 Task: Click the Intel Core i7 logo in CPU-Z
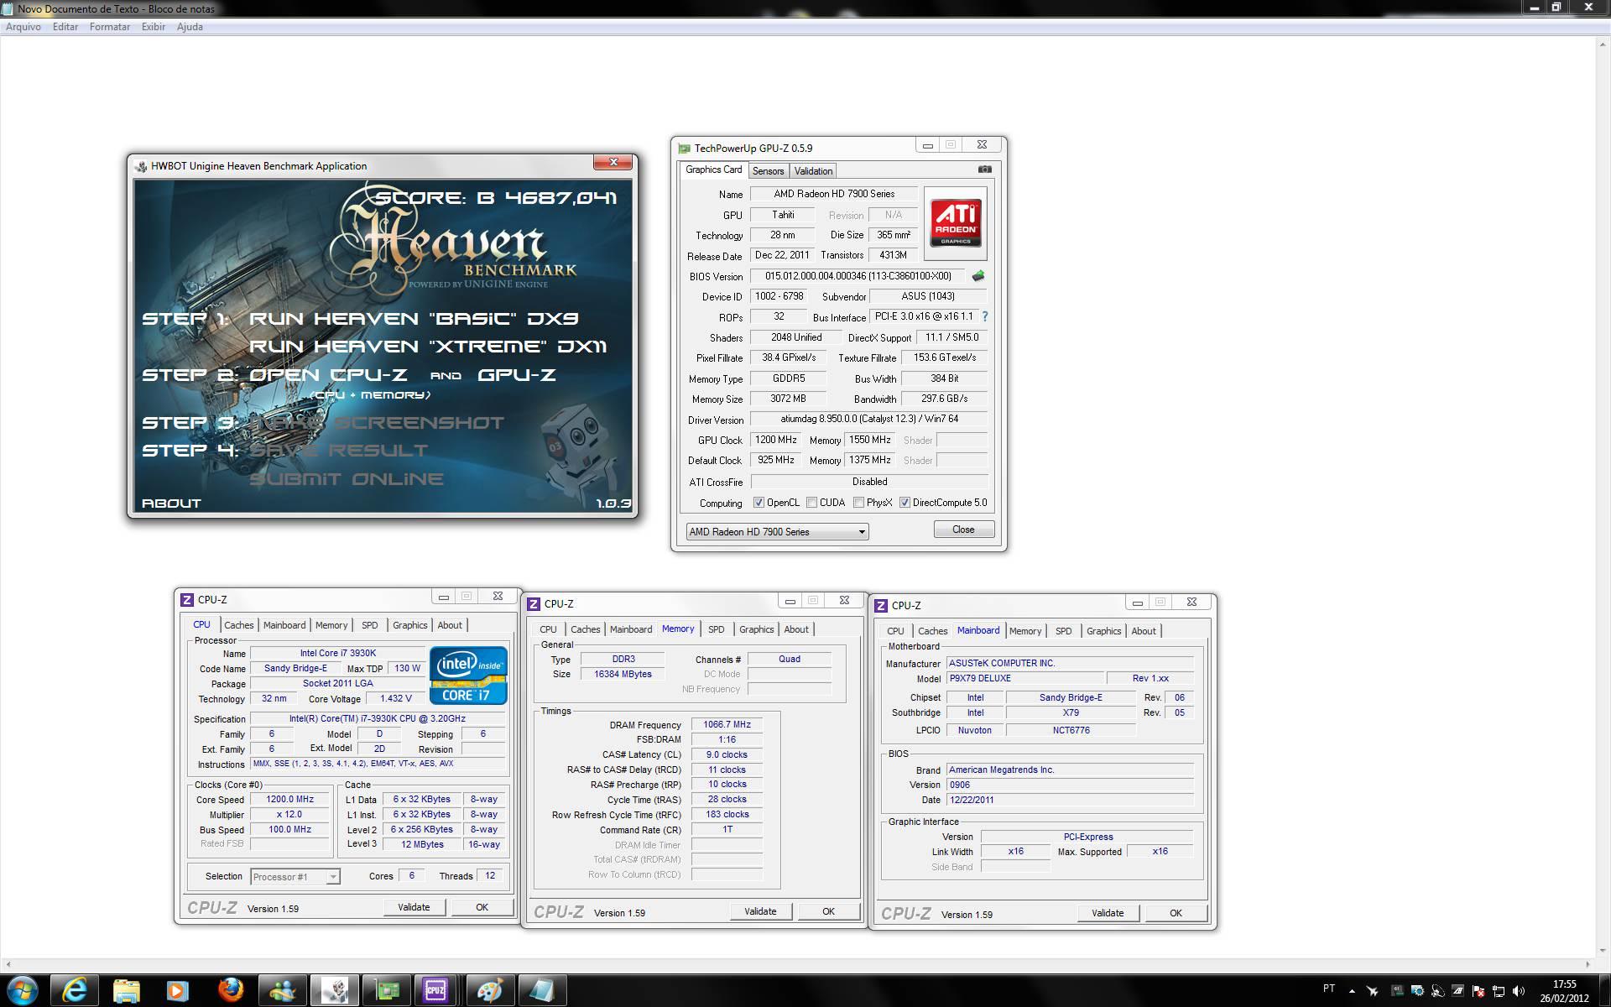[468, 675]
